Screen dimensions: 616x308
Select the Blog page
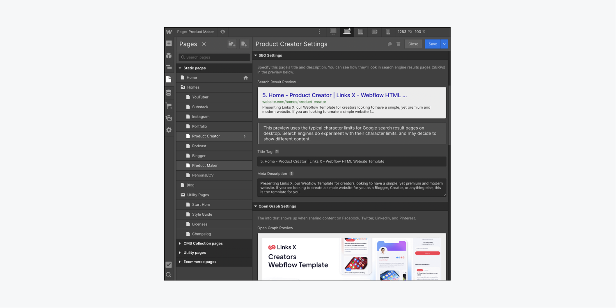coord(214,185)
